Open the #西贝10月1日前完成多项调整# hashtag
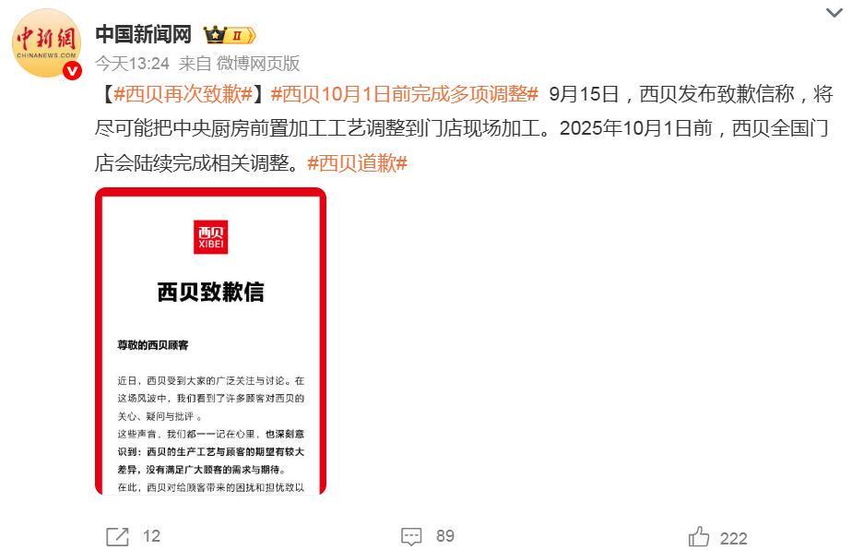 404,94
